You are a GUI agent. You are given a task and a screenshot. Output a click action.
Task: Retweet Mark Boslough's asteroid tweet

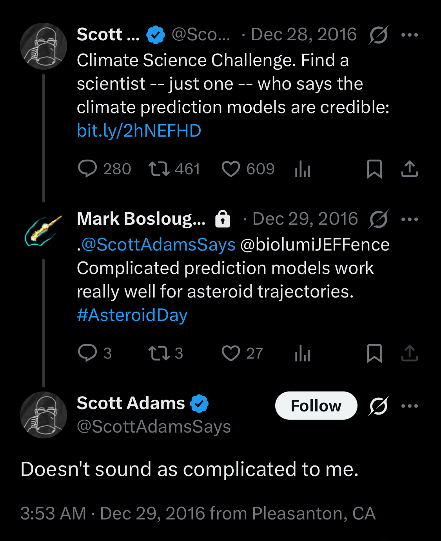159,353
